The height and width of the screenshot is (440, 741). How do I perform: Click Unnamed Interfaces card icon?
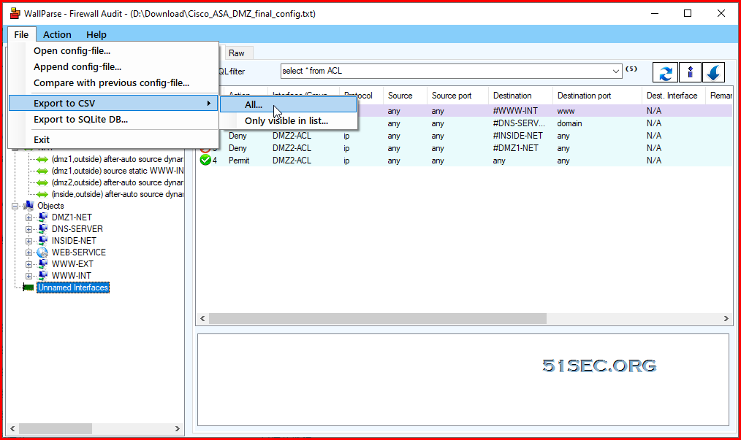coord(28,287)
